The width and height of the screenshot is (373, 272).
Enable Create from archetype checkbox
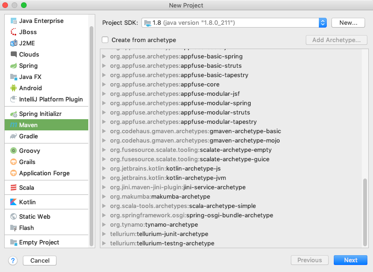click(x=105, y=40)
